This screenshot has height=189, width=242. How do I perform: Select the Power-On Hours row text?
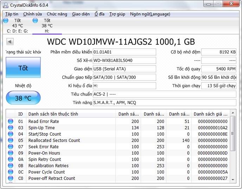click(x=44, y=153)
